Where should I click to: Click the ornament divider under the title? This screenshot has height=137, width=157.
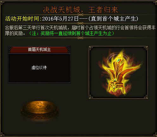80,15
